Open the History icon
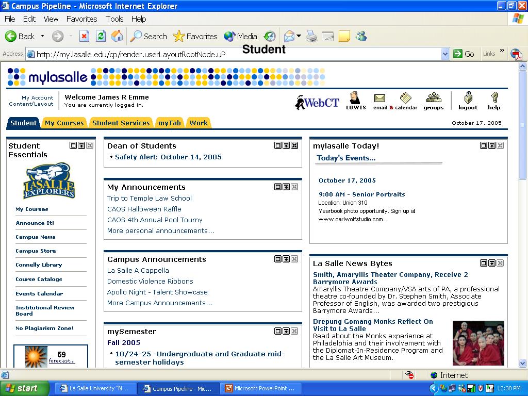528x396 pixels. coord(270,36)
